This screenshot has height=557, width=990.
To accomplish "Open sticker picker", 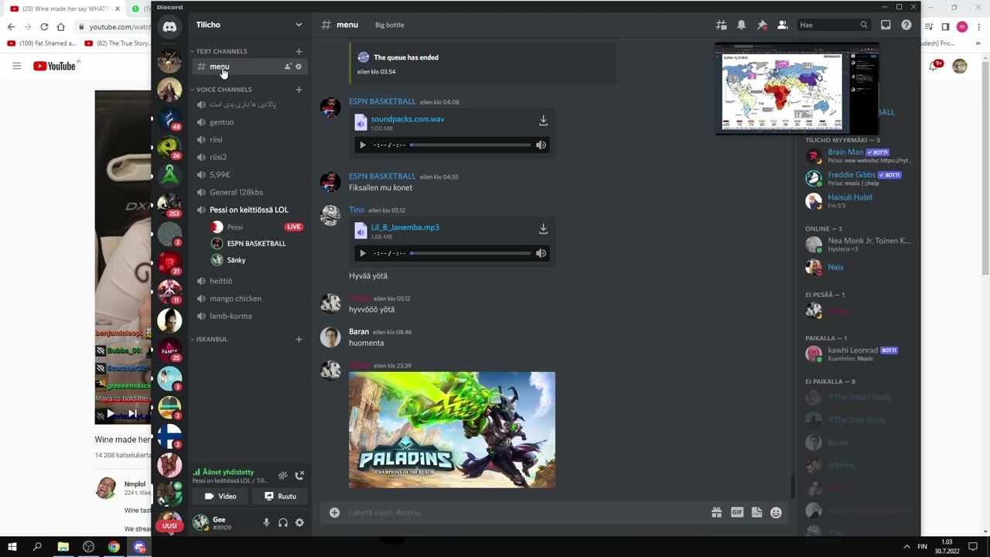I will [x=756, y=512].
